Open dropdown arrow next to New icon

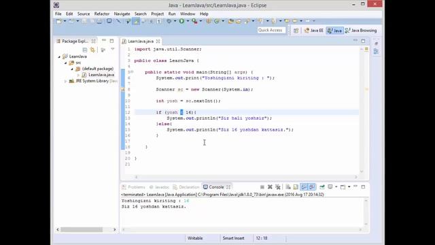click(65, 21)
